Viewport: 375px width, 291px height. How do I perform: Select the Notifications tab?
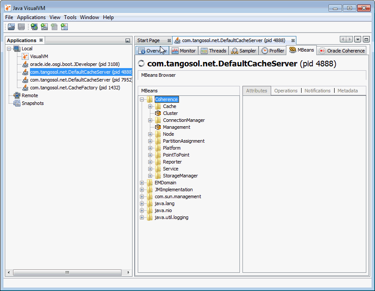[x=317, y=91]
